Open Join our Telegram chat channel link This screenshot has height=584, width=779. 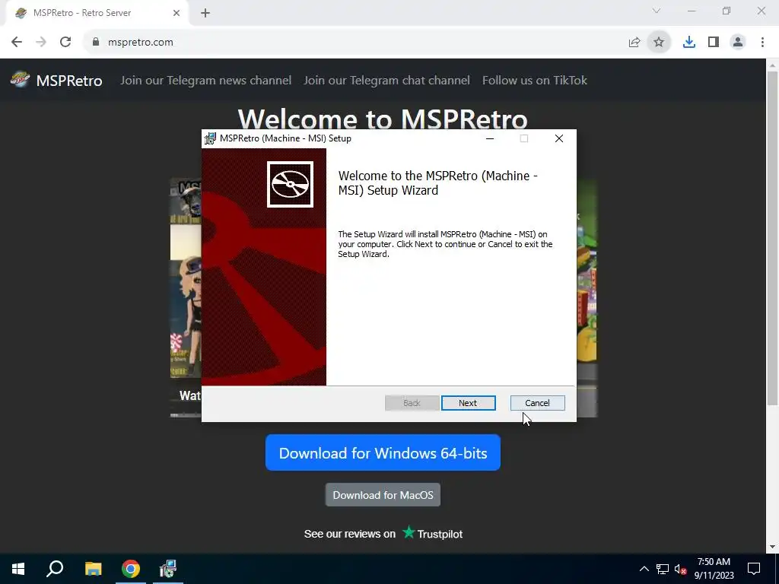[386, 81]
